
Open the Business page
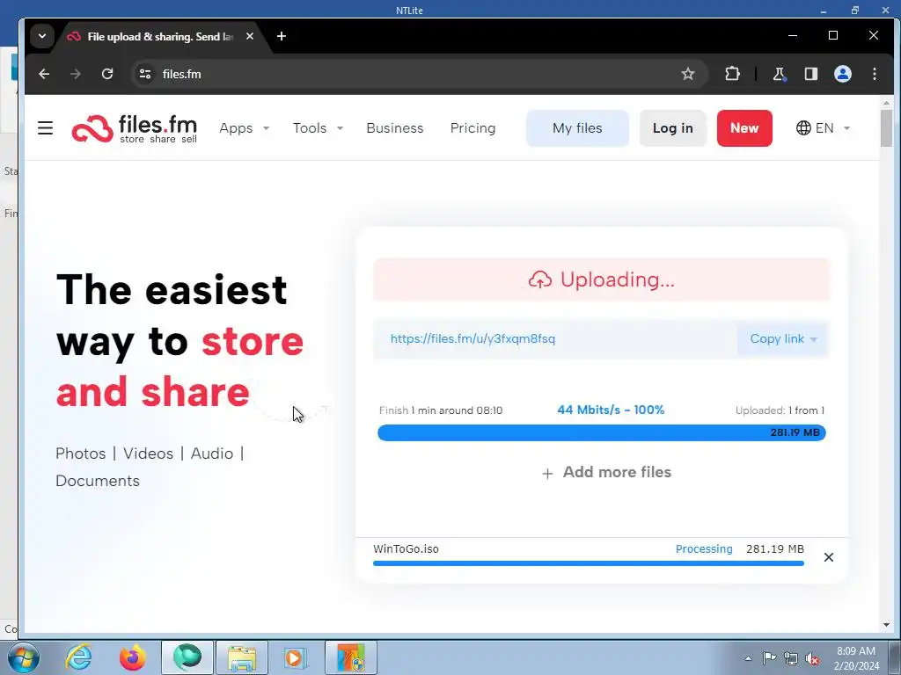pos(395,128)
